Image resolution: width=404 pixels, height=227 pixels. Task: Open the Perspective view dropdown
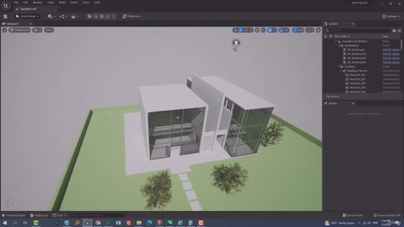click(x=20, y=30)
